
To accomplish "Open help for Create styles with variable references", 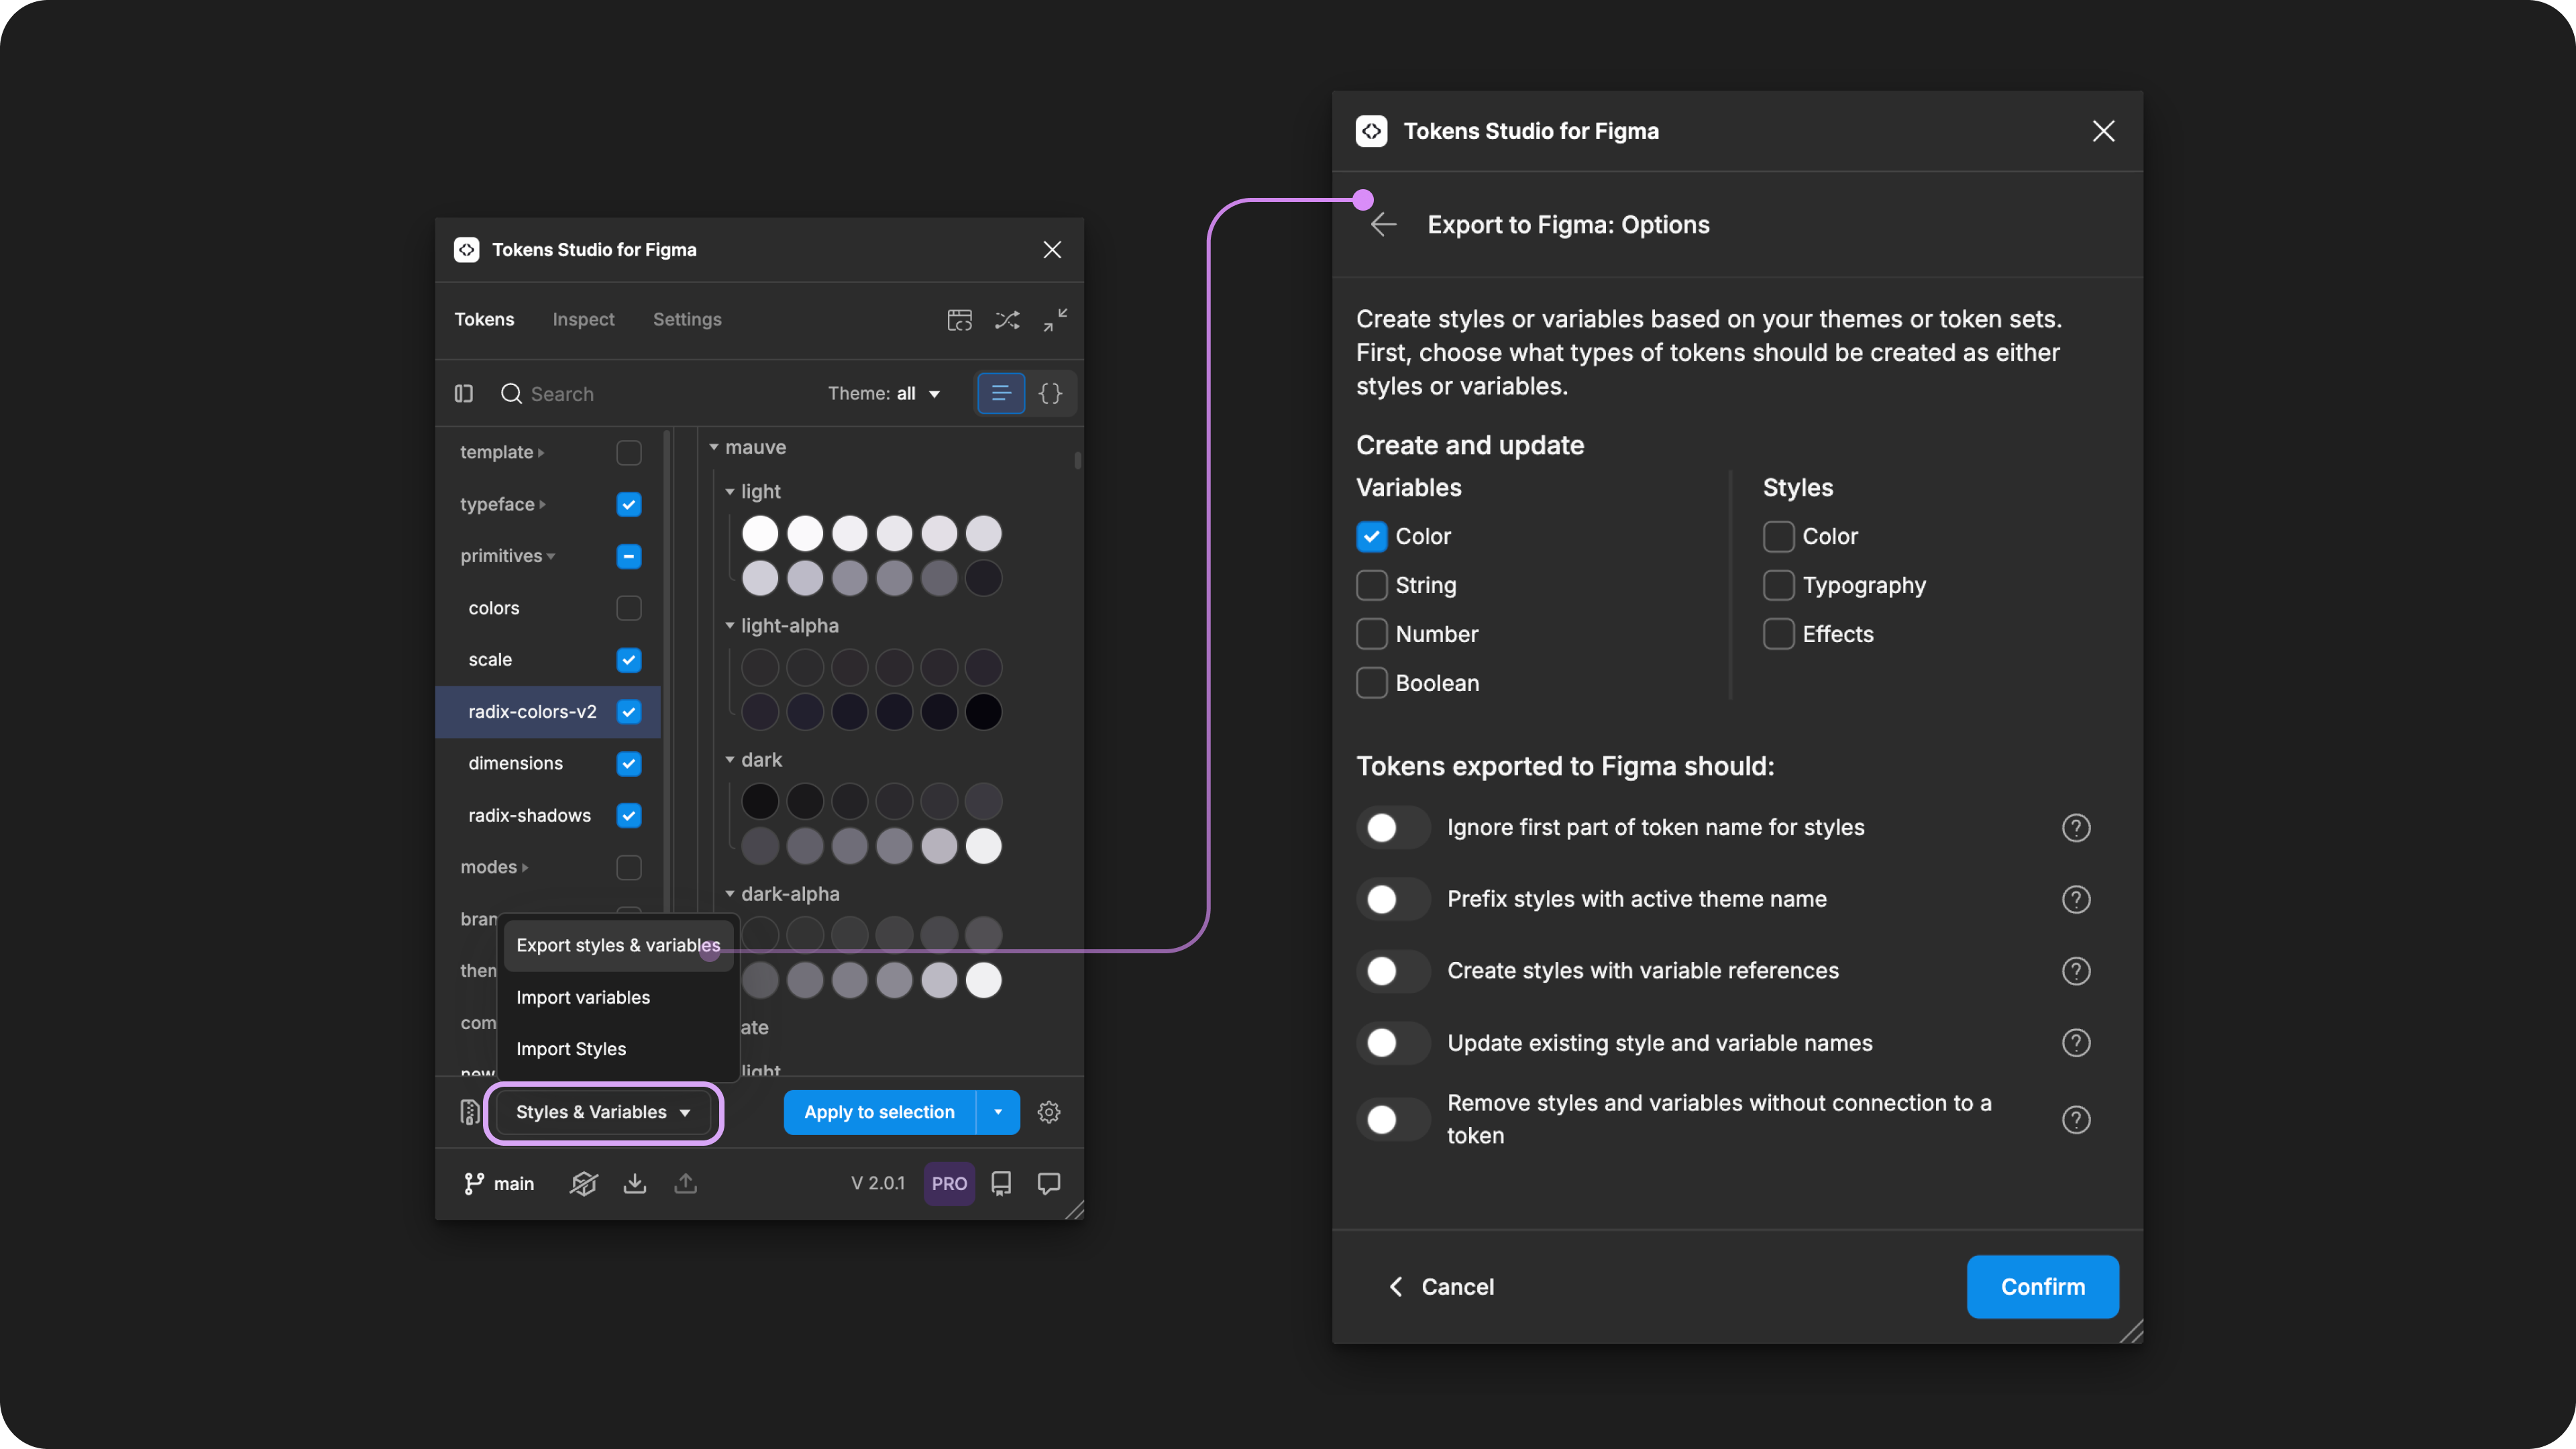I will point(2076,971).
